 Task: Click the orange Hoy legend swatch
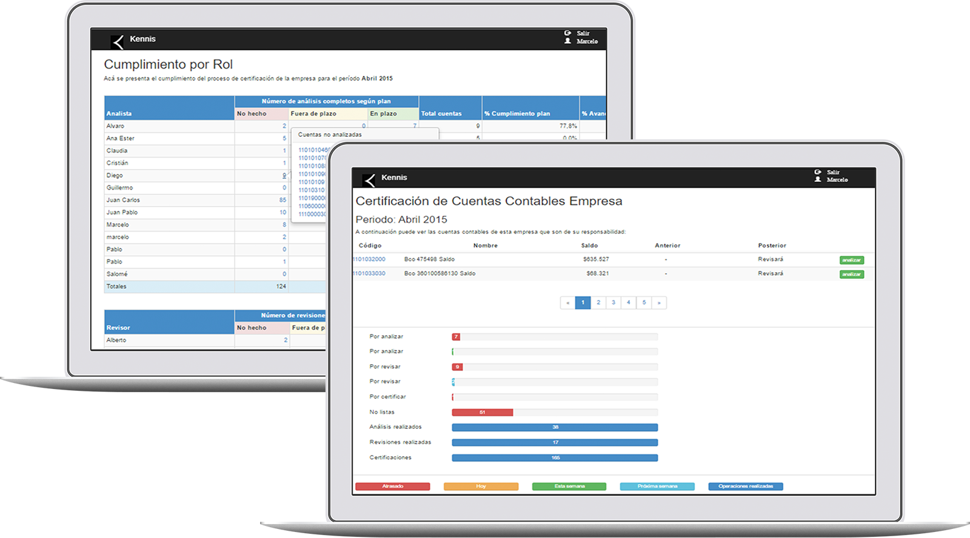(481, 487)
